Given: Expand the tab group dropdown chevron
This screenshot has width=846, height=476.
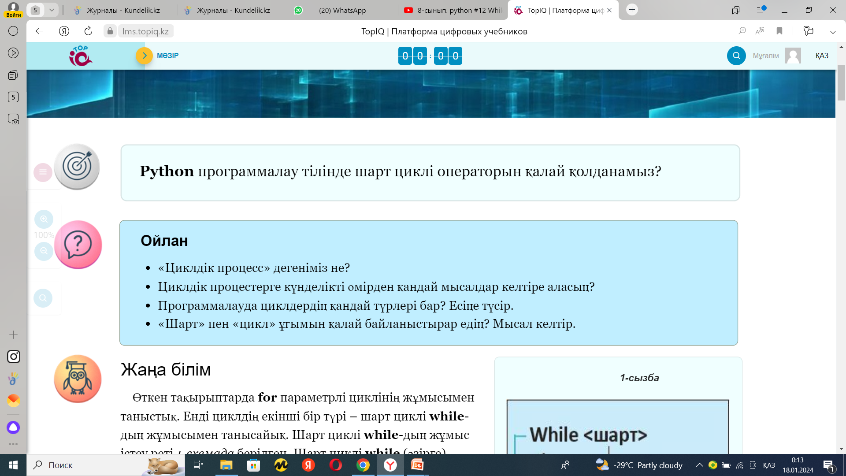Looking at the screenshot, I should (52, 10).
